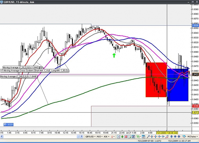Toggle the chart auto-shift arrow icon
The height and width of the screenshot is (143, 199).
(118, 137)
